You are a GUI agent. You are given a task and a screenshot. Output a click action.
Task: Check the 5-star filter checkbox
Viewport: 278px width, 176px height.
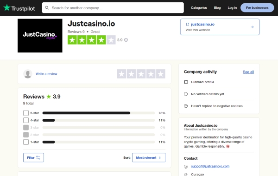[x=26, y=113]
